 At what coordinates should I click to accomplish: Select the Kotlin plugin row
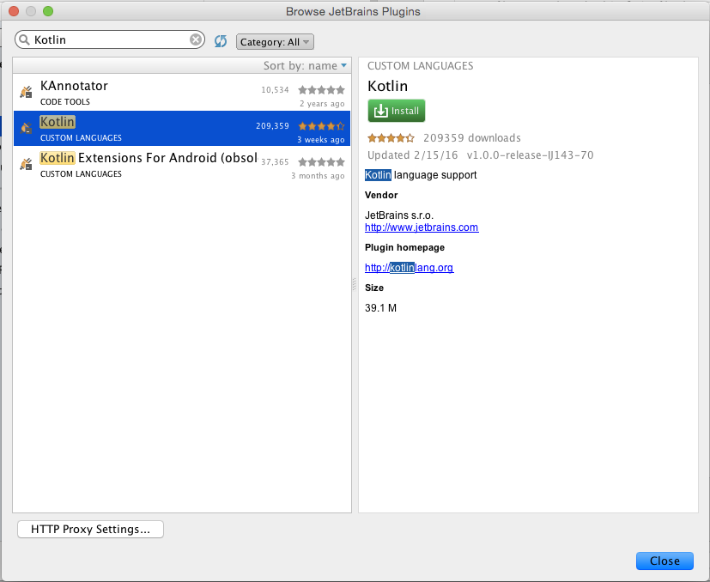[x=182, y=128]
